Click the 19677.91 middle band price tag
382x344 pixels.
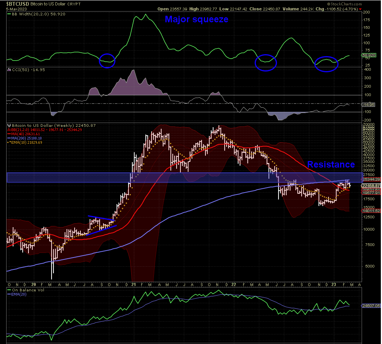pyautogui.click(x=371, y=193)
